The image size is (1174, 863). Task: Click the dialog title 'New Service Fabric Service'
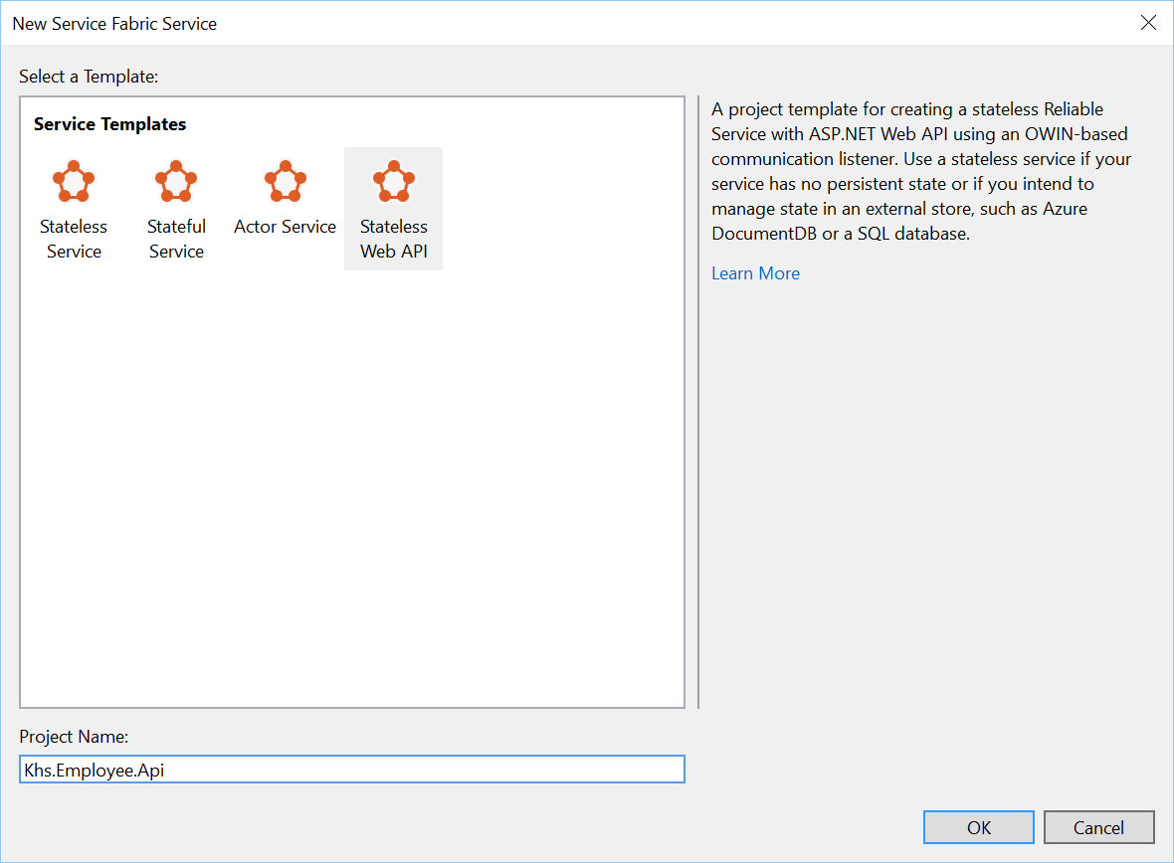click(x=114, y=24)
